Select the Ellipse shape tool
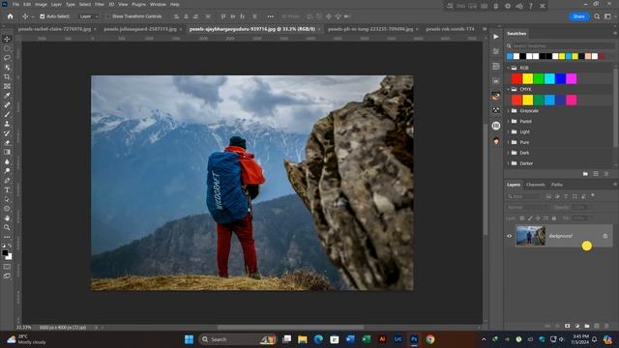619x348 pixels. pos(7,209)
